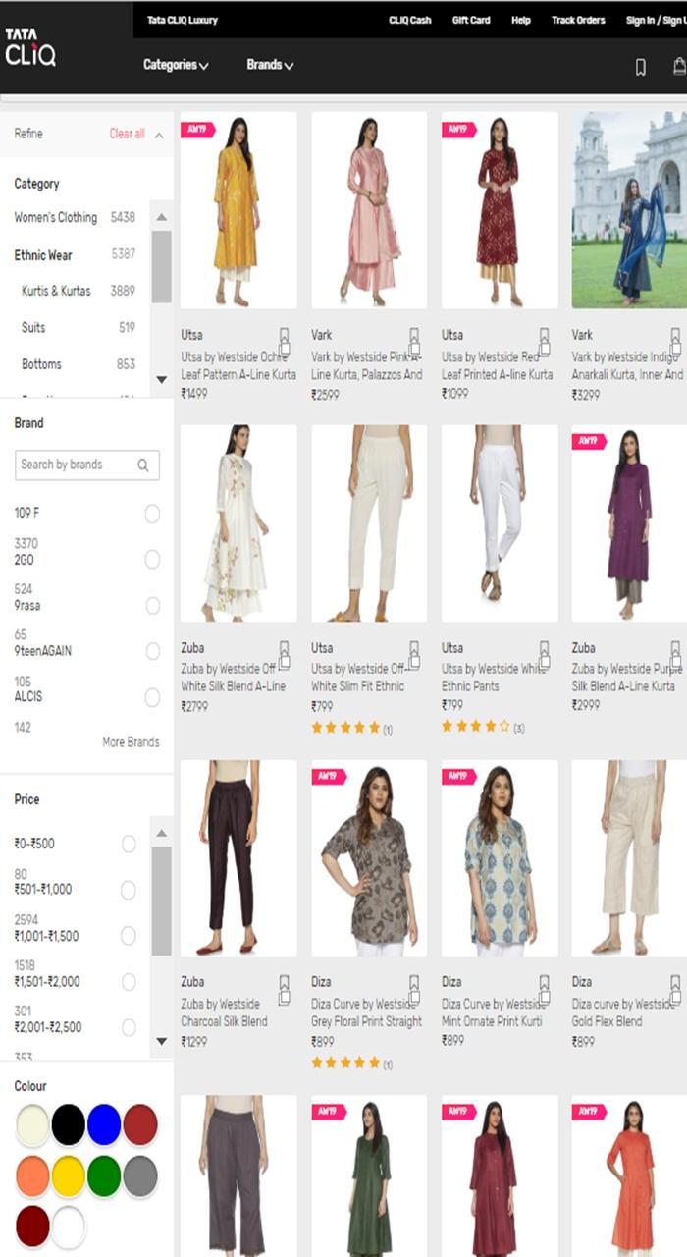Click category list scroll up arrow

[x=161, y=217]
